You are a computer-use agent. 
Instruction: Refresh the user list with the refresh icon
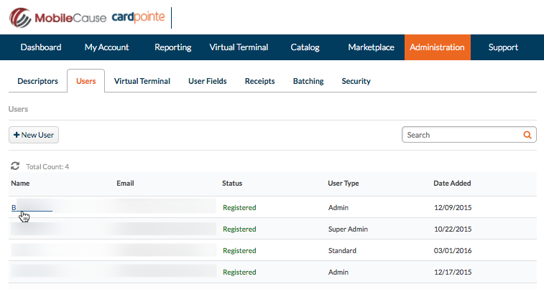(15, 166)
